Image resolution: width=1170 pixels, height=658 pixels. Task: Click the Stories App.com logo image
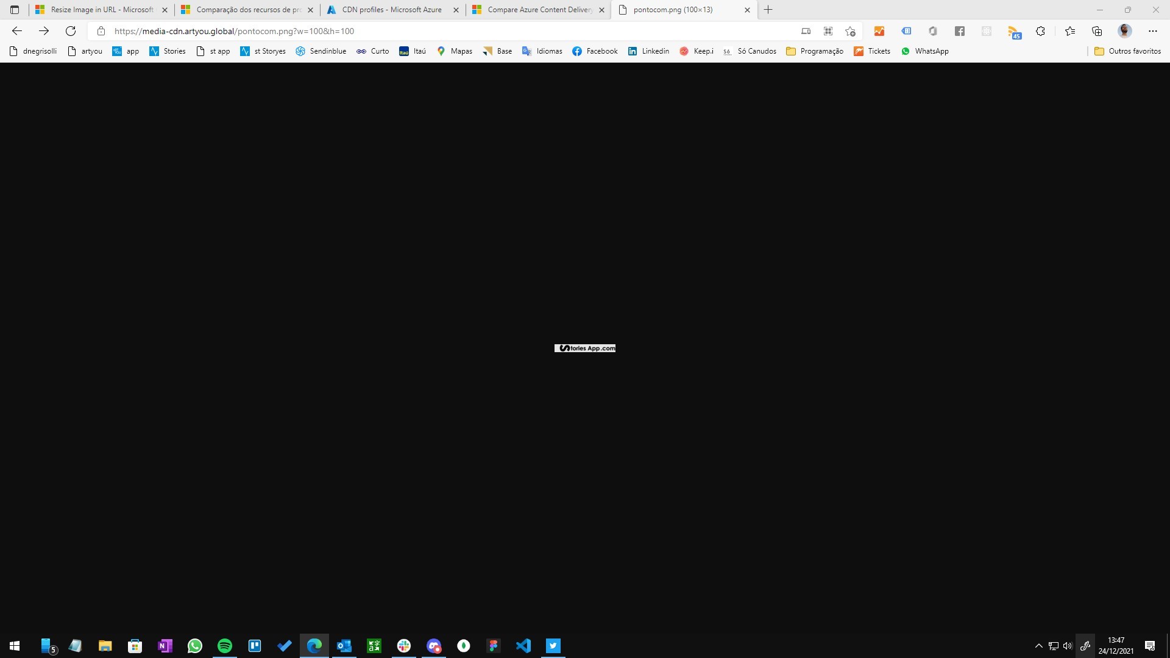[585, 348]
